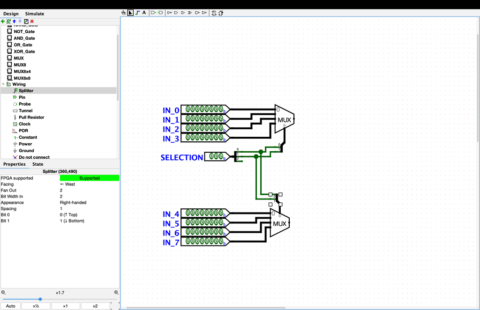
Task: Open the Bit 0 property dropdown
Action: (x=89, y=215)
